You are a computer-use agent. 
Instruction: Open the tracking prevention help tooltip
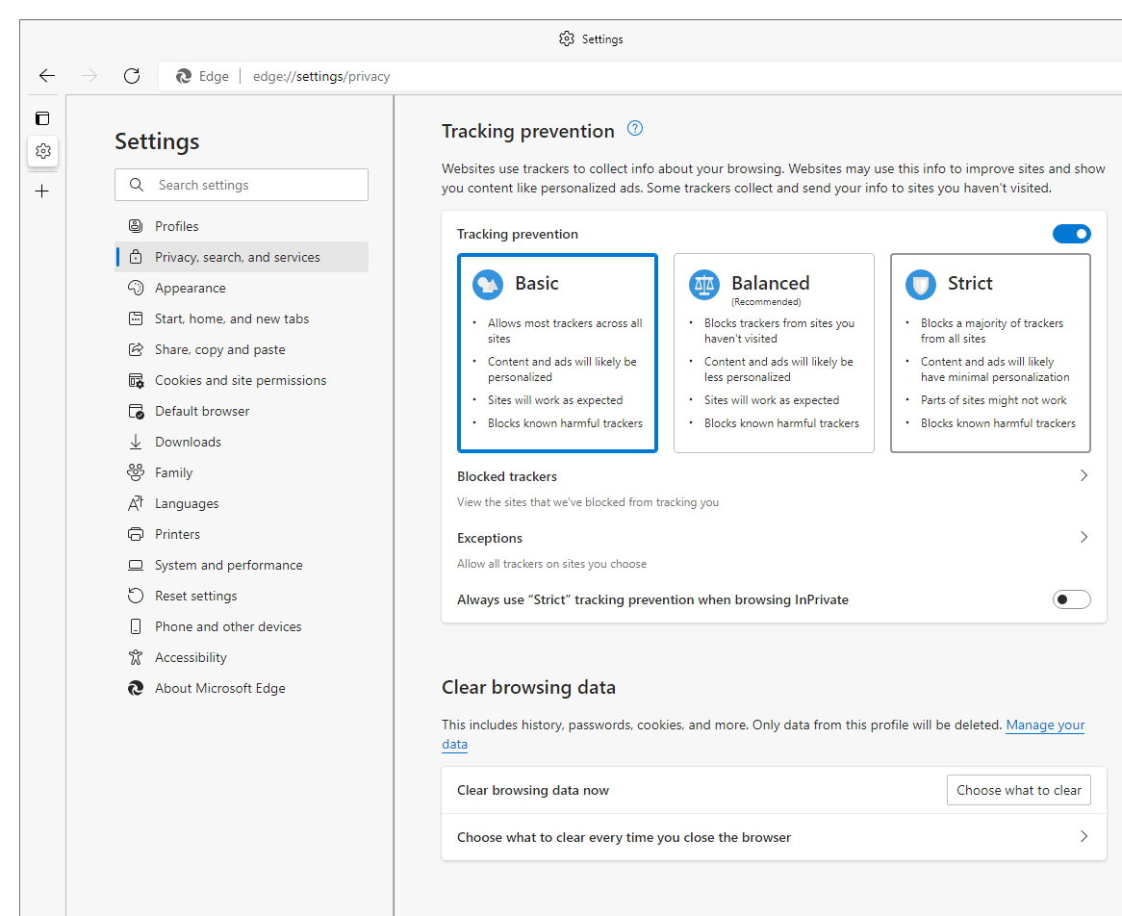pyautogui.click(x=634, y=128)
